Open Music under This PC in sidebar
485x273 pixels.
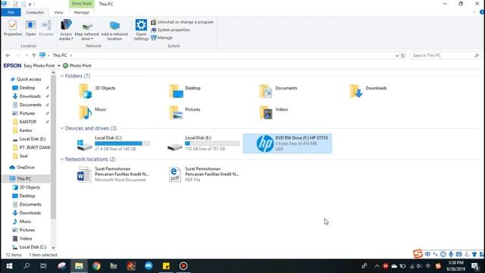pyautogui.click(x=25, y=221)
